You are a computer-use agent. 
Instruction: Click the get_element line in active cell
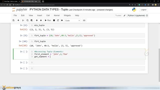pos(42,57)
